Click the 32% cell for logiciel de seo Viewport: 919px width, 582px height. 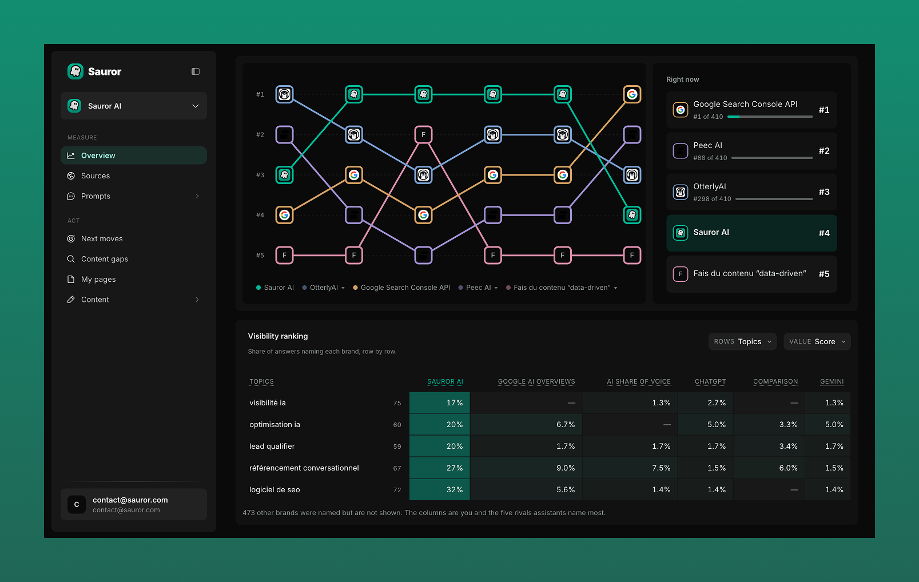coord(440,489)
